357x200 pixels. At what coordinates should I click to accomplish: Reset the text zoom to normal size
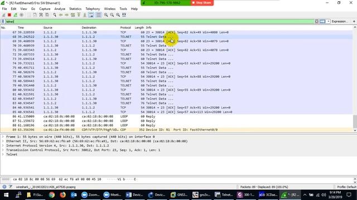pos(118,15)
